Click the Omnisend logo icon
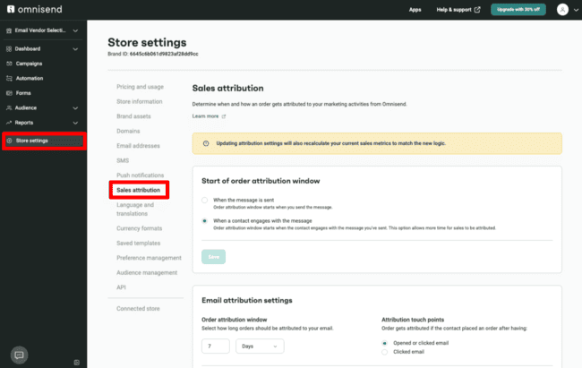This screenshot has width=582, height=368. click(x=11, y=9)
